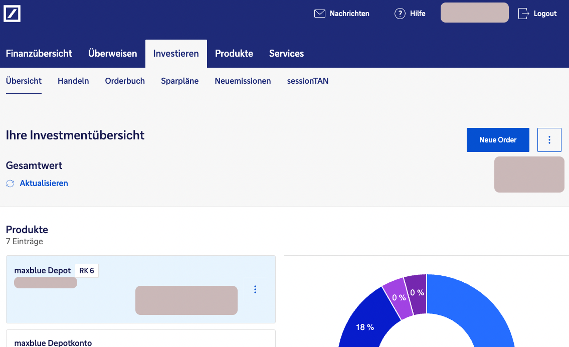The image size is (569, 347).
Task: Open the Orderbuch sub-tab
Action: click(x=125, y=81)
